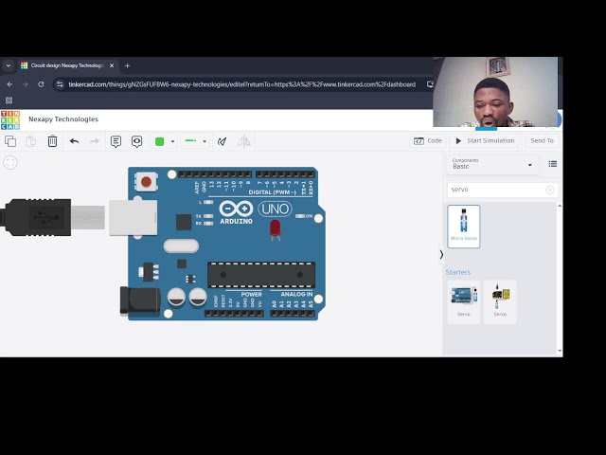Click the Send To button
The width and height of the screenshot is (606, 455).
click(x=542, y=141)
